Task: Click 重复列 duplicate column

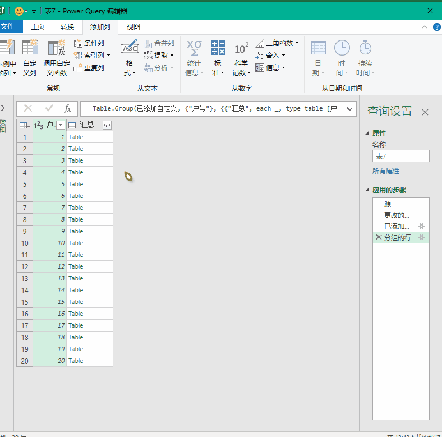Action: (89, 68)
